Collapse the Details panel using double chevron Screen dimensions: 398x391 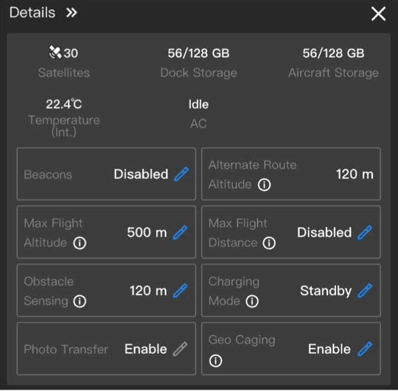coord(71,13)
